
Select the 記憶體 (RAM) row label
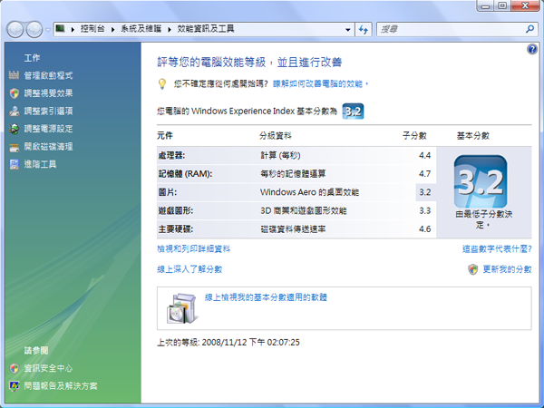185,174
